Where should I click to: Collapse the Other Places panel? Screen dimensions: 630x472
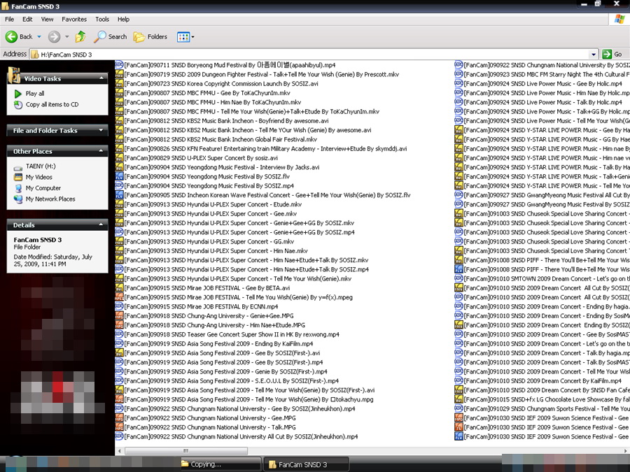pyautogui.click(x=101, y=151)
